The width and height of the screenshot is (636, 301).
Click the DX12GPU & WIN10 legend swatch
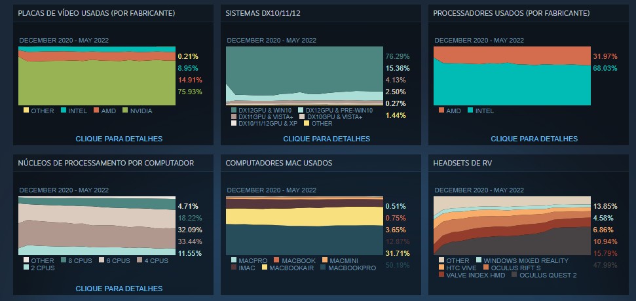[x=233, y=110]
